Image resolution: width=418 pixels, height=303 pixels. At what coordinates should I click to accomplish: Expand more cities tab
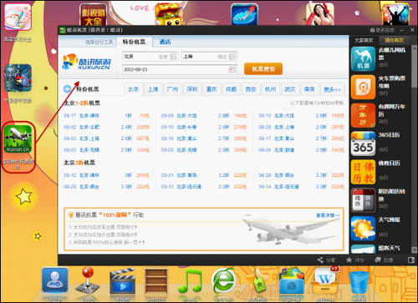pyautogui.click(x=332, y=89)
